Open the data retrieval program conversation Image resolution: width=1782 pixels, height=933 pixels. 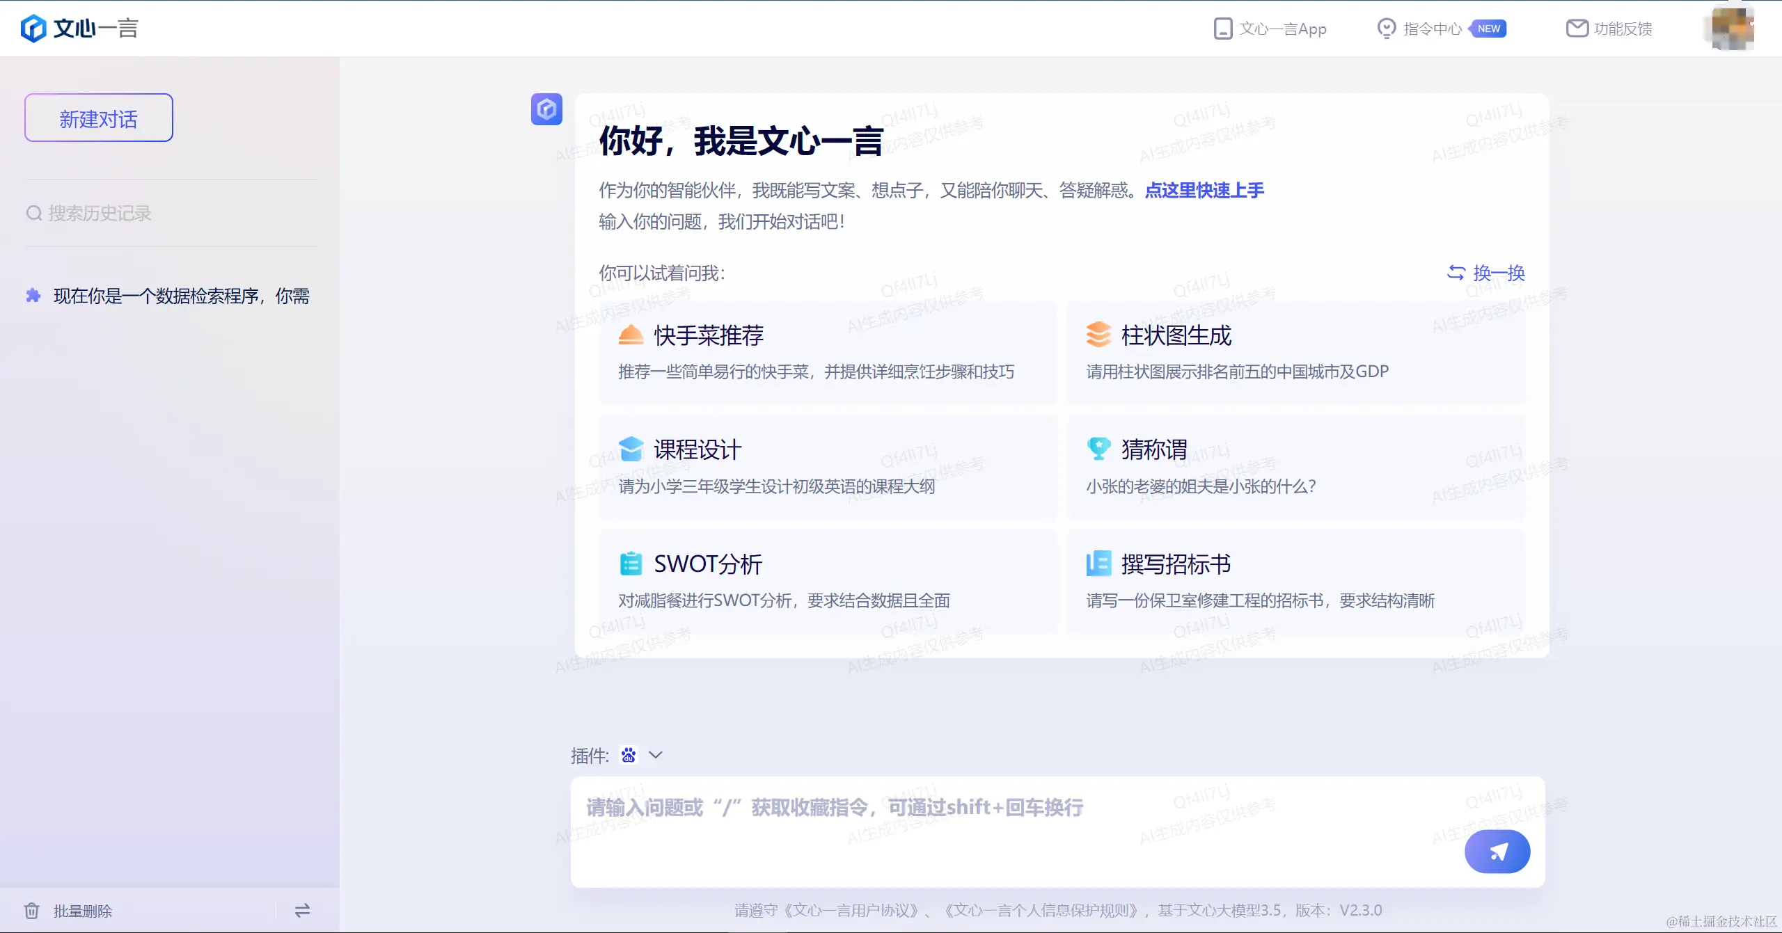(x=180, y=296)
